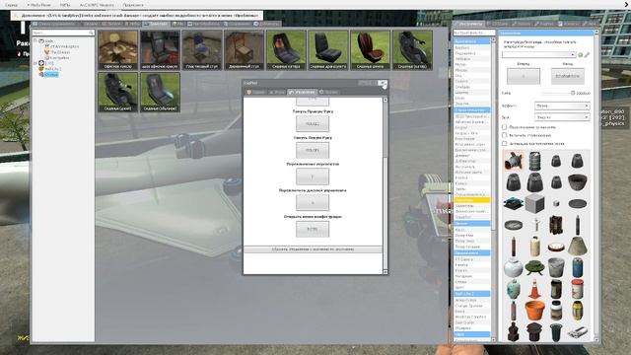This screenshot has height=355, width=631.
Task: Select the terracotta flower pot model
Action: coord(534,311)
